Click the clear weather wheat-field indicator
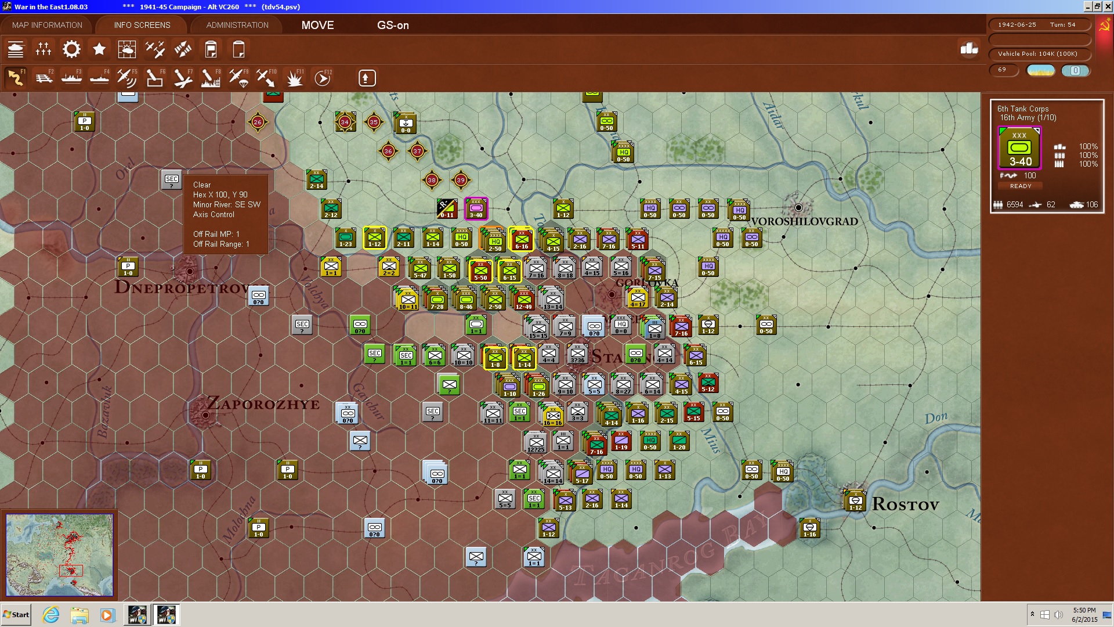1114x627 pixels. point(1041,70)
